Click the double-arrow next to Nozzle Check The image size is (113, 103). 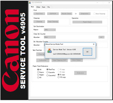click(x=76, y=14)
